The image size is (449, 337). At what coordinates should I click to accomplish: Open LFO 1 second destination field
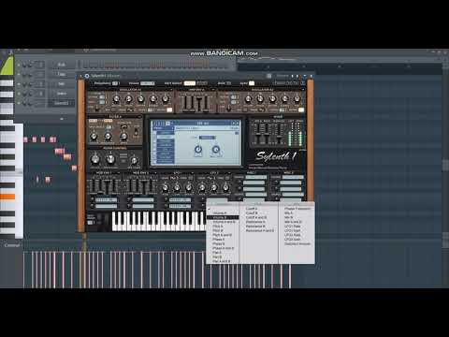point(180,206)
